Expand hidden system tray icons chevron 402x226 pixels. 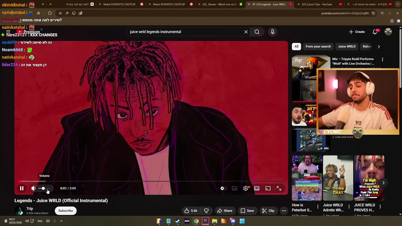[61, 221]
